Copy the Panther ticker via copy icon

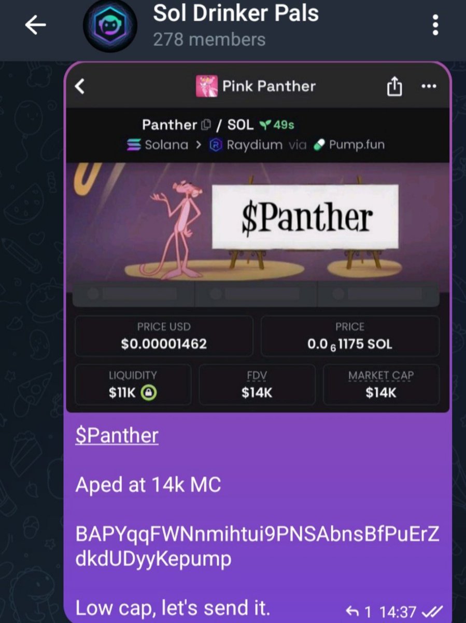[x=206, y=125]
